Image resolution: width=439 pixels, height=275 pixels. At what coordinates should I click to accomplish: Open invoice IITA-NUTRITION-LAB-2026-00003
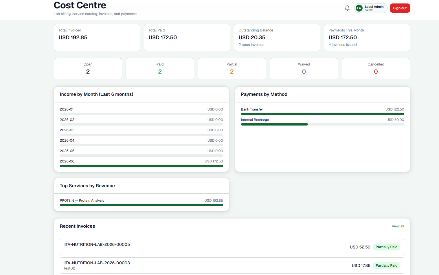232,265
